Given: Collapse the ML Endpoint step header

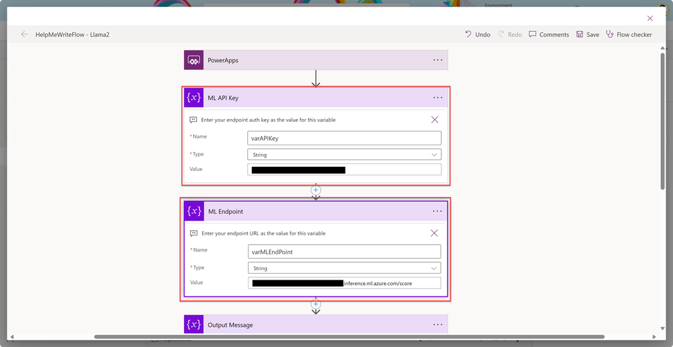Looking at the screenshot, I should tap(316, 211).
